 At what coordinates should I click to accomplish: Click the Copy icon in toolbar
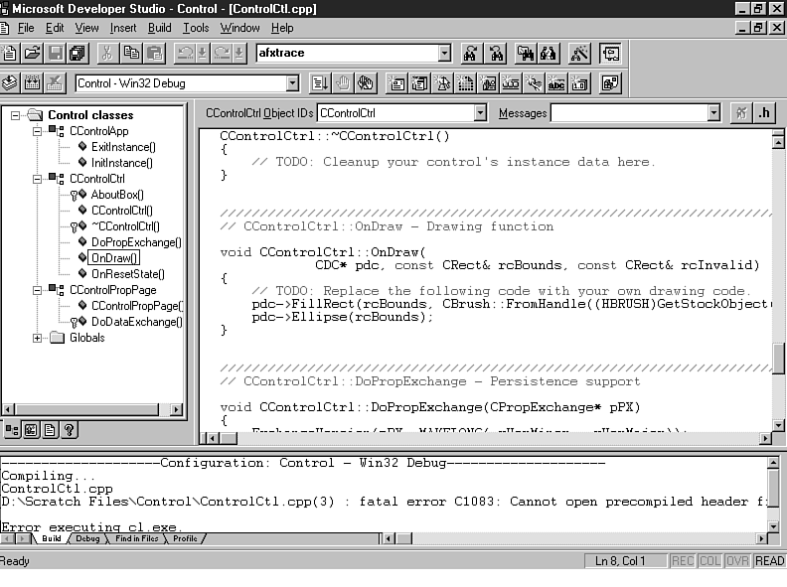click(131, 54)
